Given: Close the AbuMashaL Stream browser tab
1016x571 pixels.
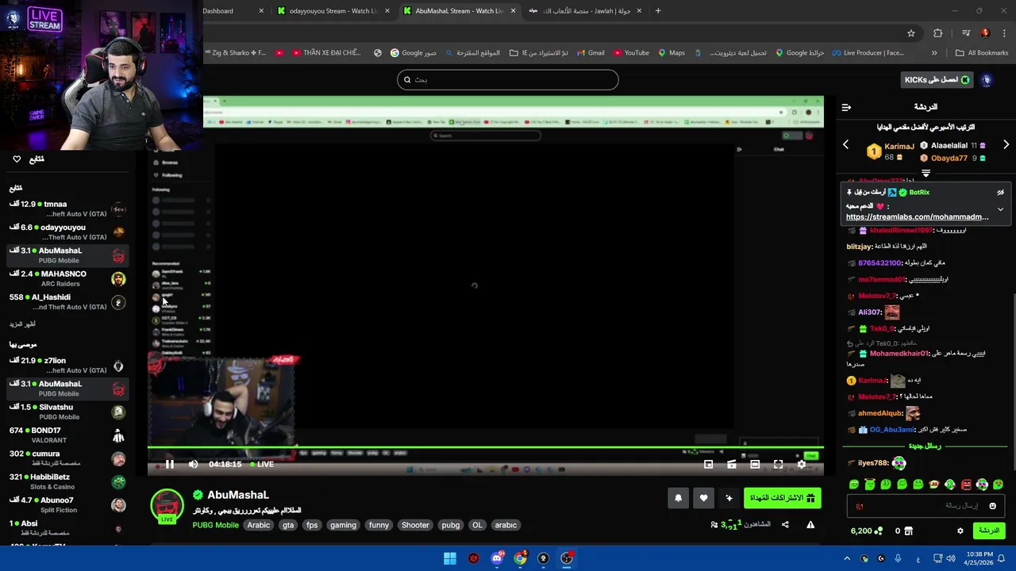Looking at the screenshot, I should 513,11.
